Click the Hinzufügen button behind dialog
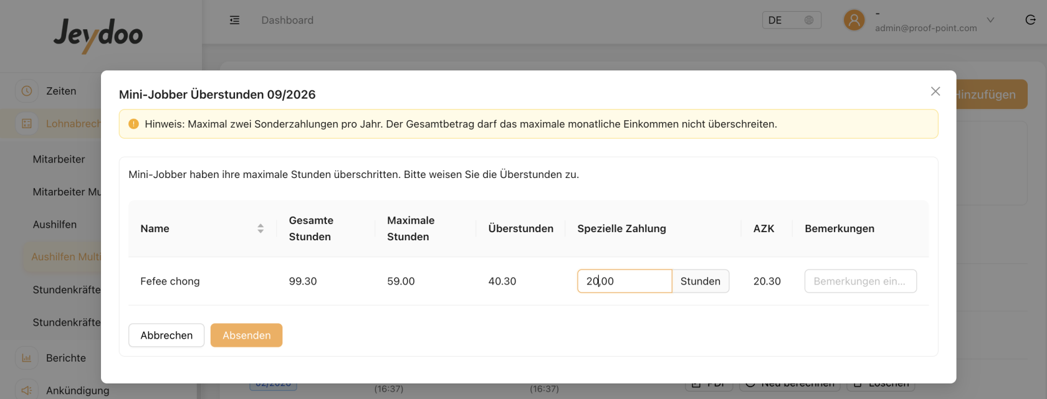 coord(991,95)
